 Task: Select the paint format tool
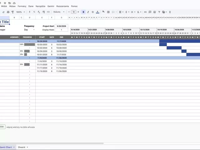pyautogui.click(x=12, y=12)
